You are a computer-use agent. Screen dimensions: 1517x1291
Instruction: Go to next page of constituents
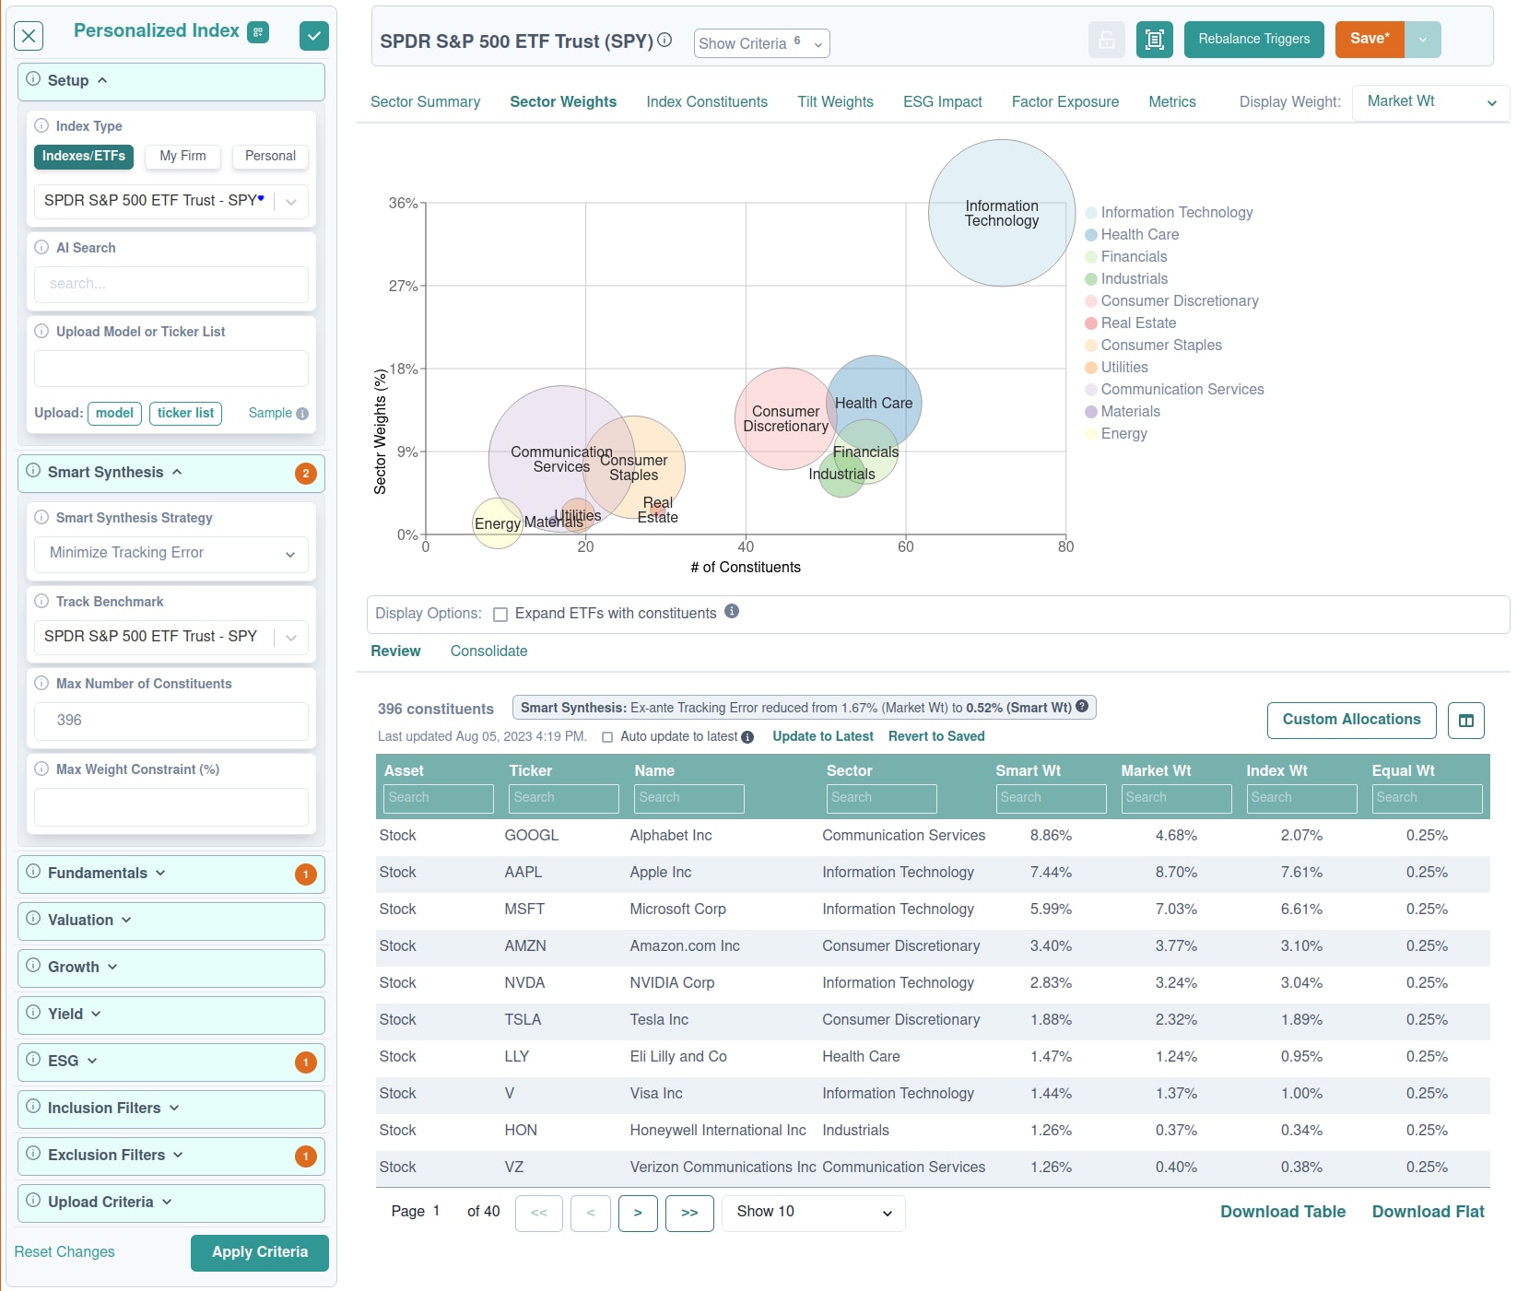tap(638, 1214)
